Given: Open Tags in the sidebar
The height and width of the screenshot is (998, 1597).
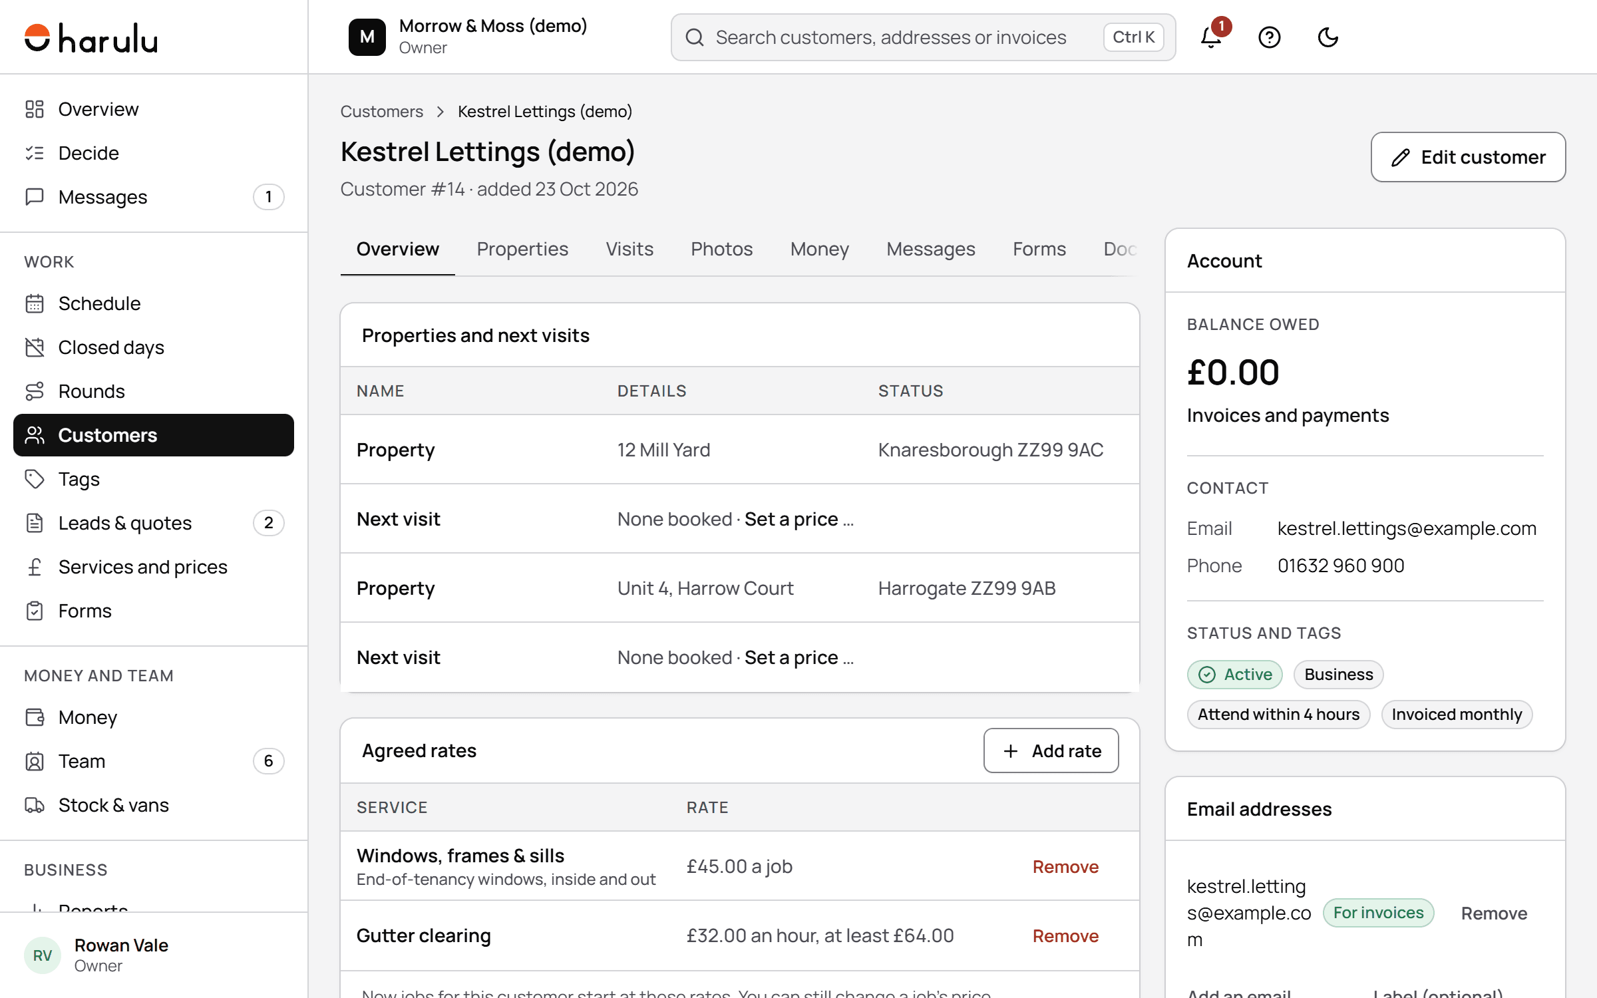Looking at the screenshot, I should (154, 479).
